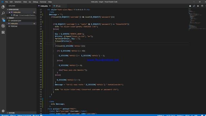Screen dimensions: 206x116
Task: Click line number 31 in the gutter
Action: click(x=41, y=43)
